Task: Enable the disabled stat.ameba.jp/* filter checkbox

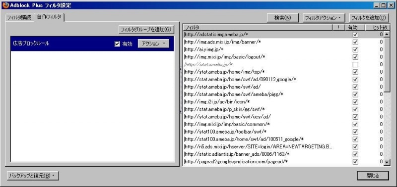Action: click(x=355, y=64)
